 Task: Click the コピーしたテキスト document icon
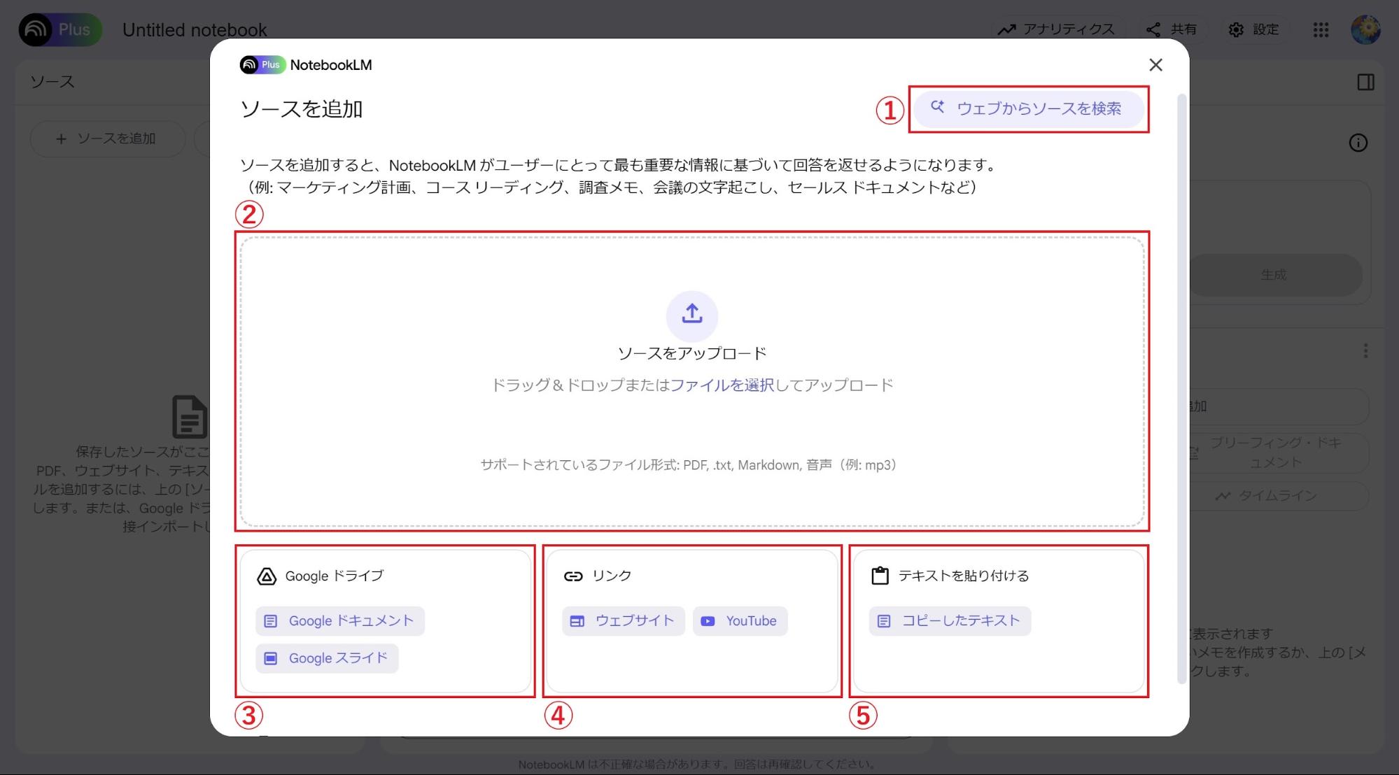(x=884, y=621)
